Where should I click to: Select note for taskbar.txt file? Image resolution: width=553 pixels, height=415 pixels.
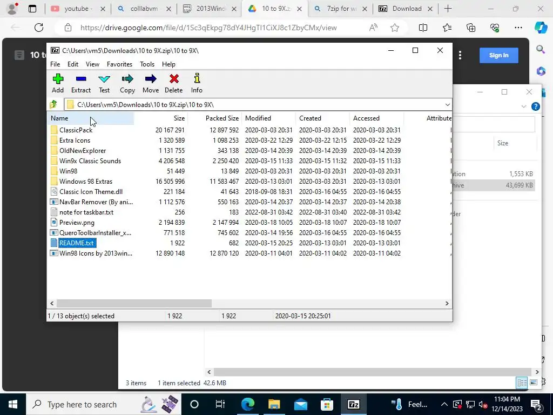pyautogui.click(x=86, y=212)
